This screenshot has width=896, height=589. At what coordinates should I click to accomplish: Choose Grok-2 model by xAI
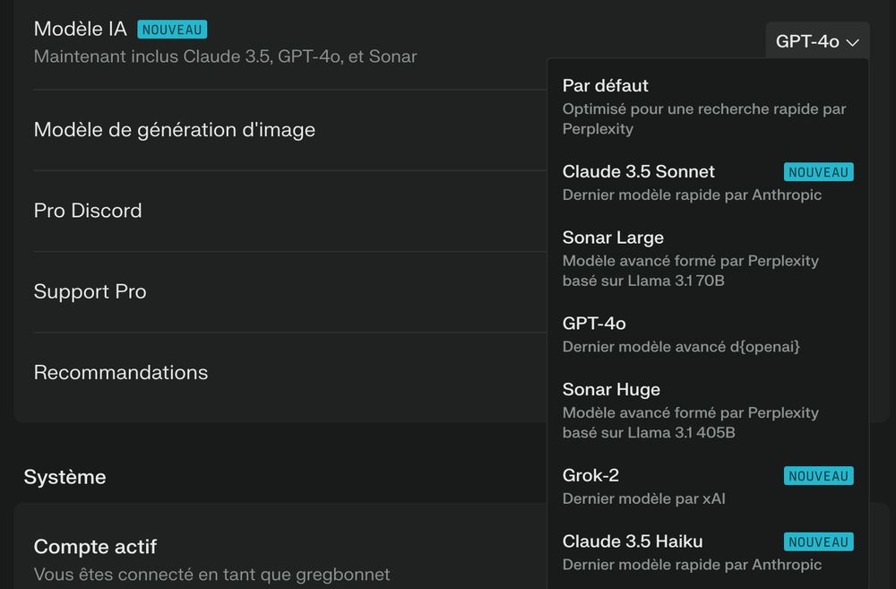(x=708, y=487)
